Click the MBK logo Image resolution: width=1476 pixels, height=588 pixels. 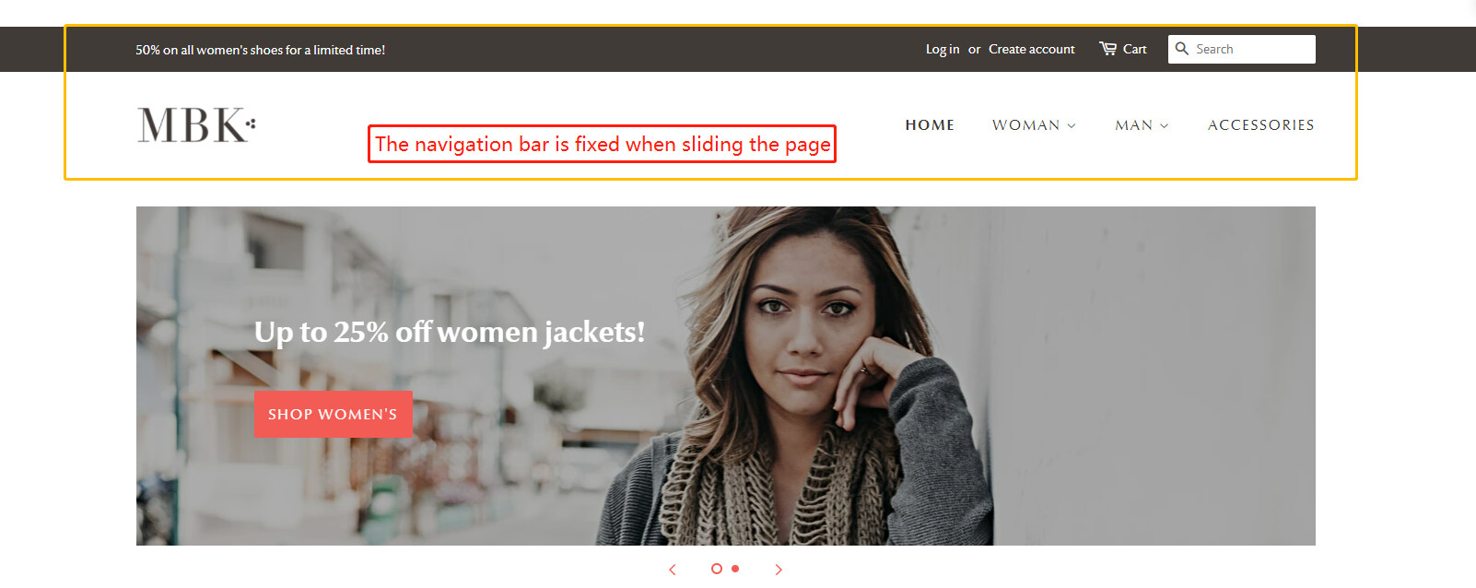[196, 125]
